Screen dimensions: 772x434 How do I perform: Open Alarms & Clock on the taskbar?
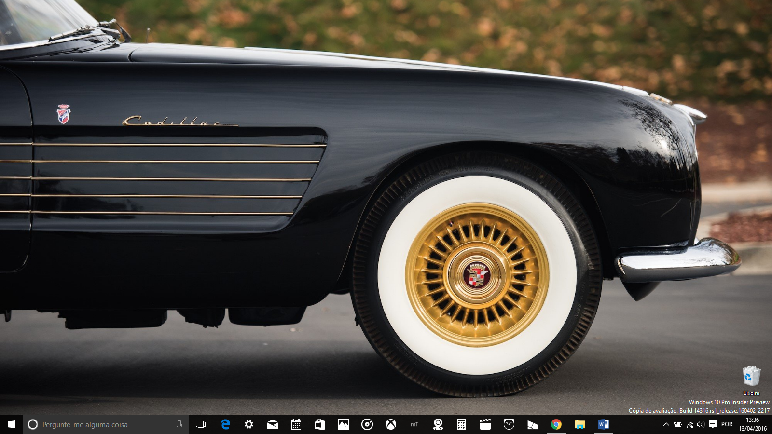509,424
